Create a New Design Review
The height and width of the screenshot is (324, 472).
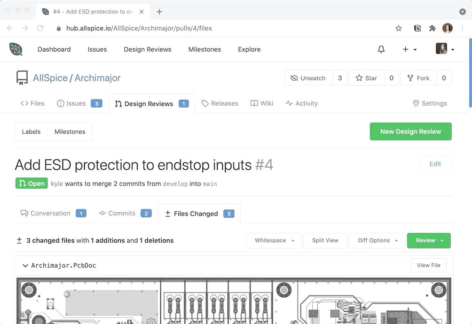coord(410,131)
